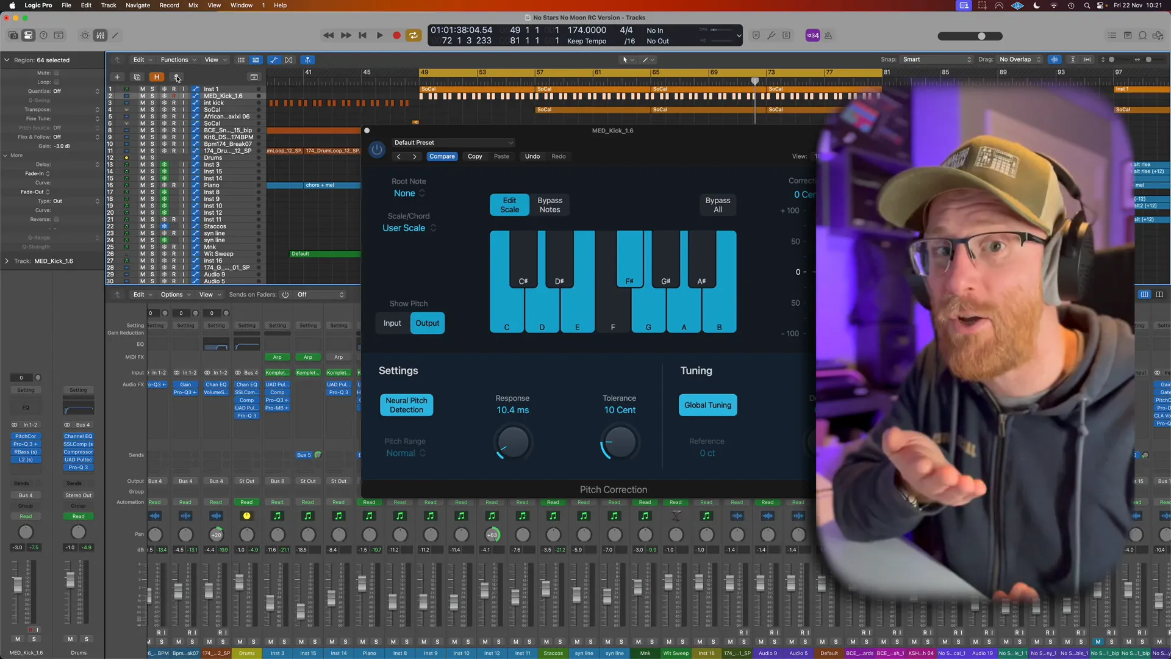
Task: Open Drag No Overlap dropdown
Action: tap(1020, 59)
